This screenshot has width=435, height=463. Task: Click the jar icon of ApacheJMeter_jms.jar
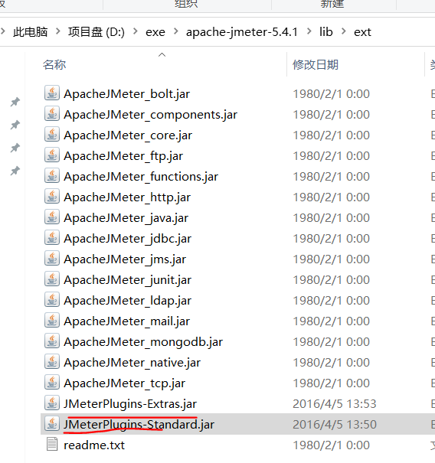click(x=52, y=259)
